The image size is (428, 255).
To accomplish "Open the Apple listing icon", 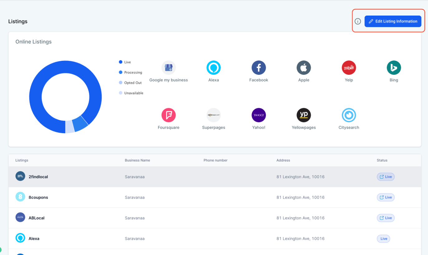I will click(x=304, y=68).
